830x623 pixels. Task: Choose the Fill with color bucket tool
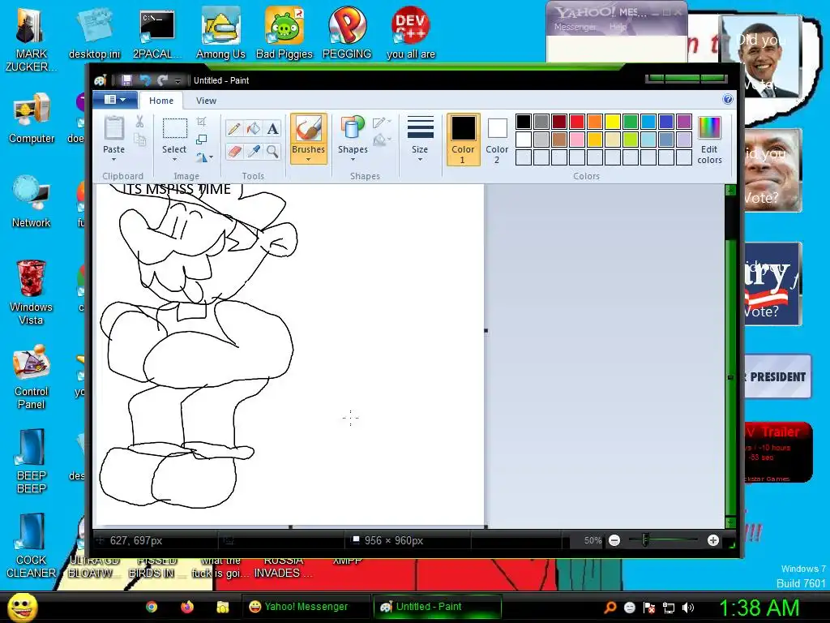[254, 129]
